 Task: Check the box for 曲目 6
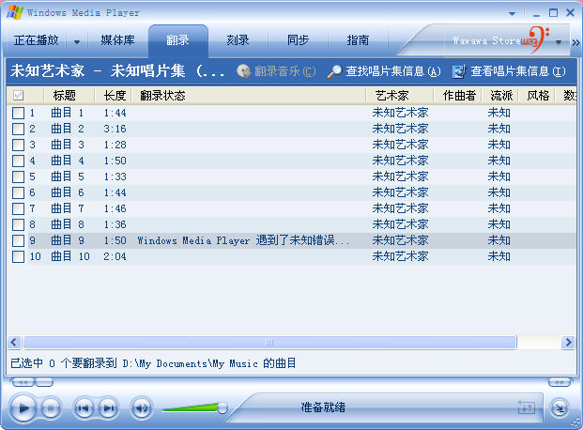tap(18, 192)
